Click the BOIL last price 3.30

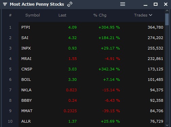pyautogui.click(x=72, y=80)
